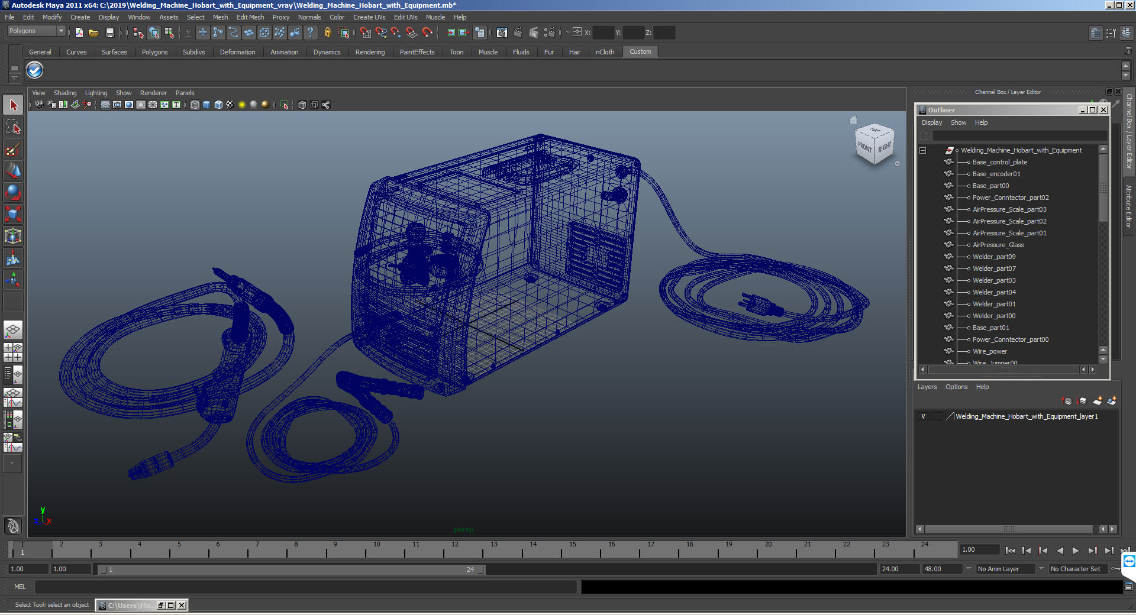The width and height of the screenshot is (1136, 615).
Task: Open the selection mask dropdown arrow in the status line
Action: [188, 33]
